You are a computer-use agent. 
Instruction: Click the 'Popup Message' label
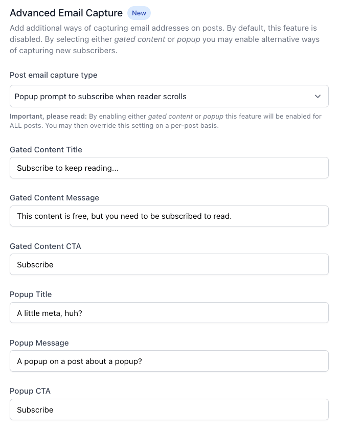click(39, 343)
